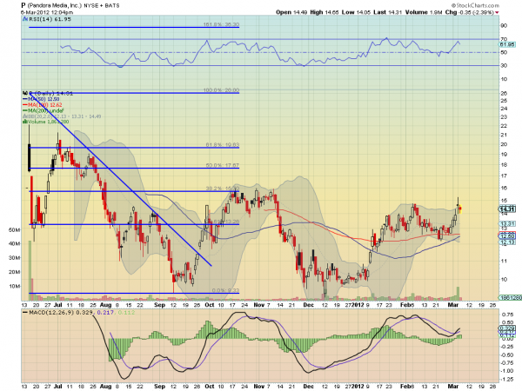The image size is (522, 391).
Task: Click the 14.31 last price axis tag
Action: tap(507, 209)
